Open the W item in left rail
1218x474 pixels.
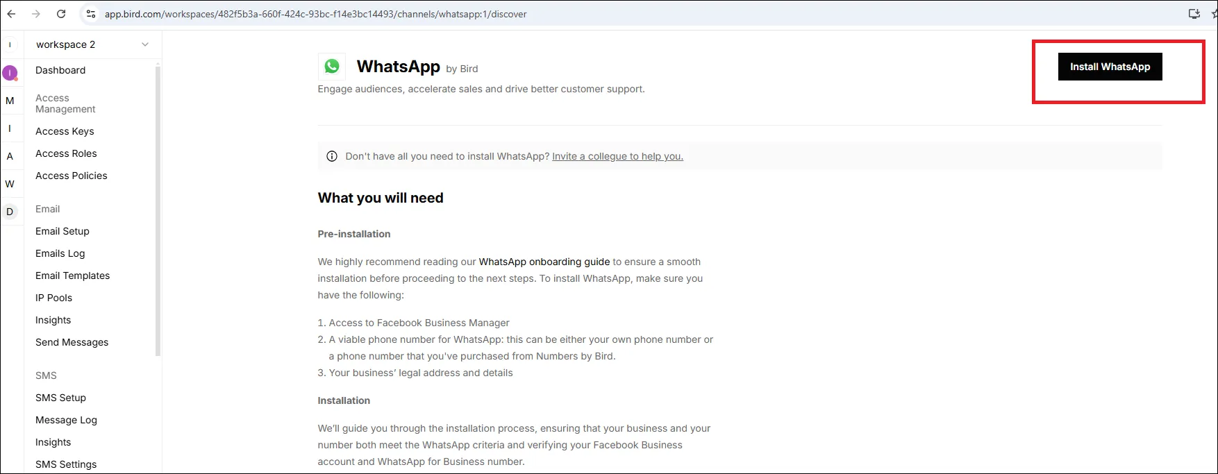tap(10, 184)
